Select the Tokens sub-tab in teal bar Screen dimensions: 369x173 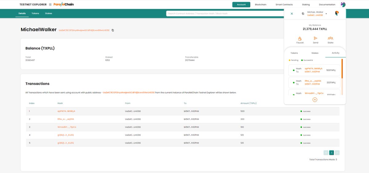[x=35, y=13]
